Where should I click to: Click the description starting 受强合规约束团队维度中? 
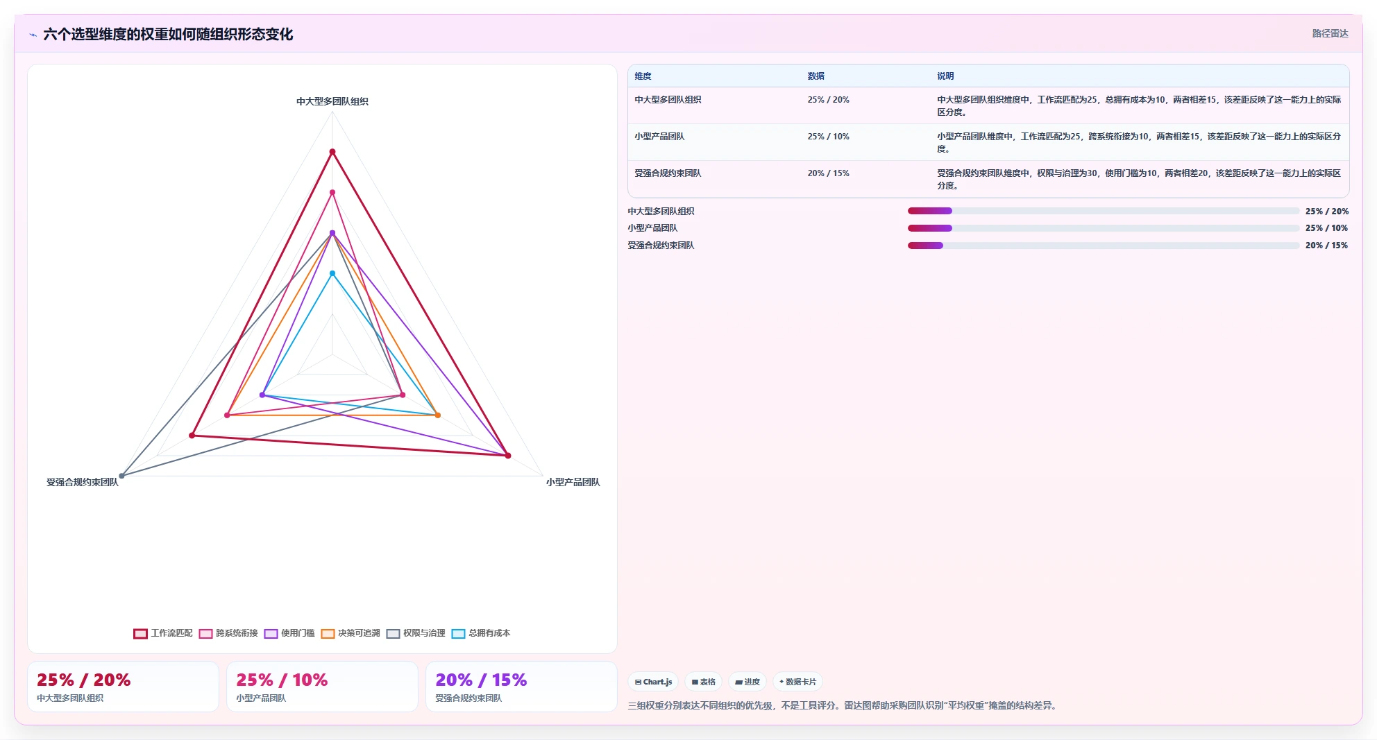(1139, 180)
